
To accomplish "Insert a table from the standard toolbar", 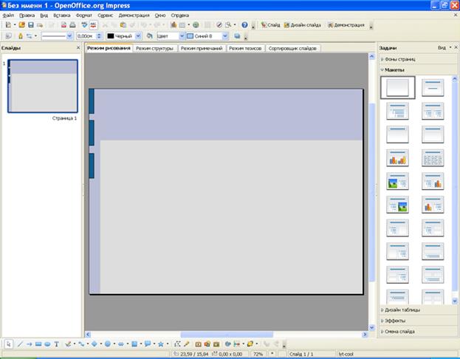I will (x=182, y=25).
